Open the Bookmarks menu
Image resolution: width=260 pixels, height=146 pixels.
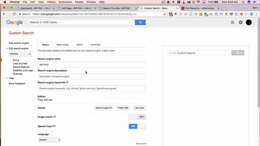point(65,2)
